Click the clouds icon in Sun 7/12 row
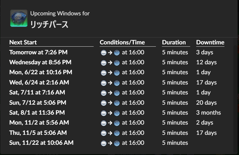Viewport: 239px width, 155px height. click(x=103, y=103)
